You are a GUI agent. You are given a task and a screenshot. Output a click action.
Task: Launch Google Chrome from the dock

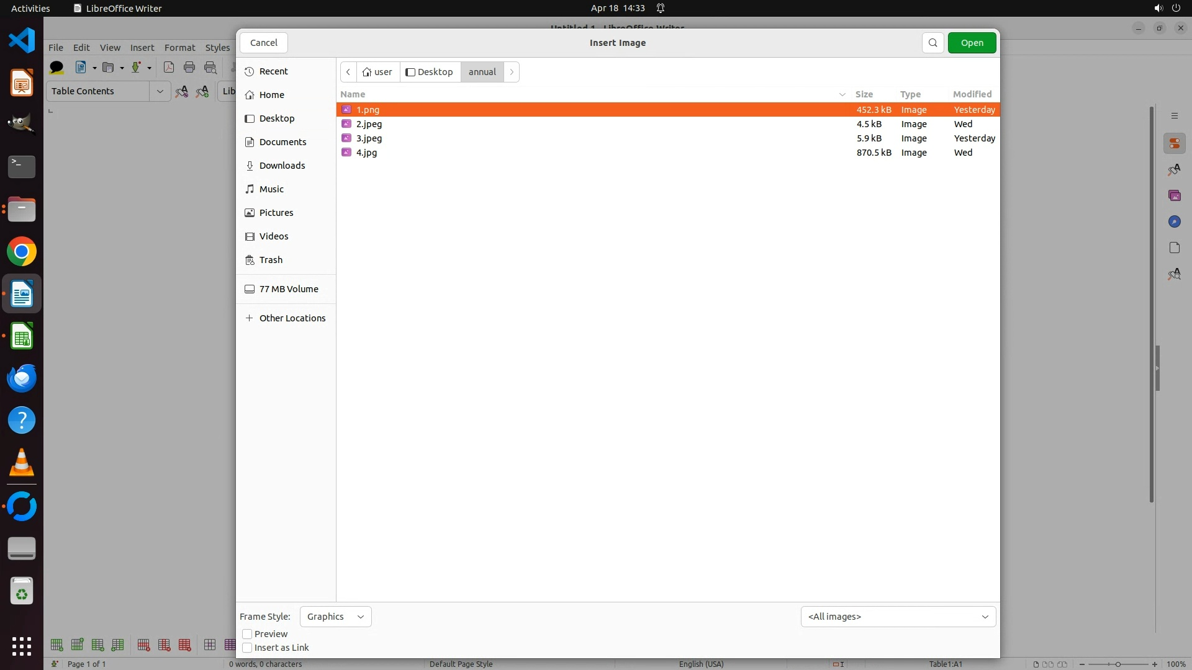pyautogui.click(x=22, y=252)
